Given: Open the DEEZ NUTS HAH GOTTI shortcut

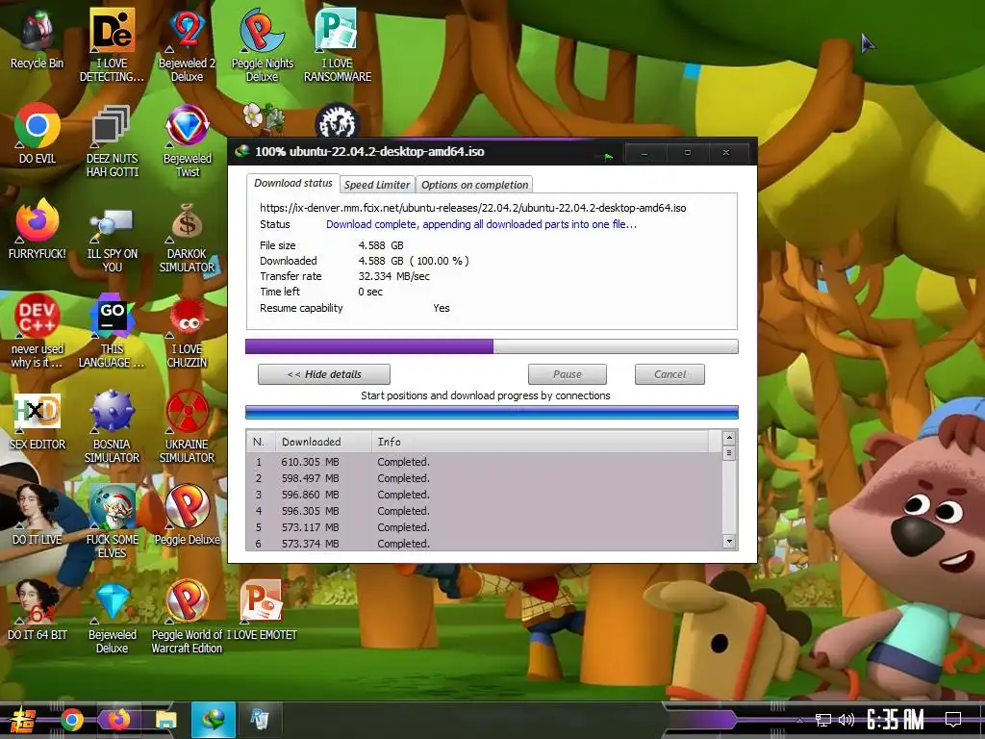Looking at the screenshot, I should coord(112,141).
